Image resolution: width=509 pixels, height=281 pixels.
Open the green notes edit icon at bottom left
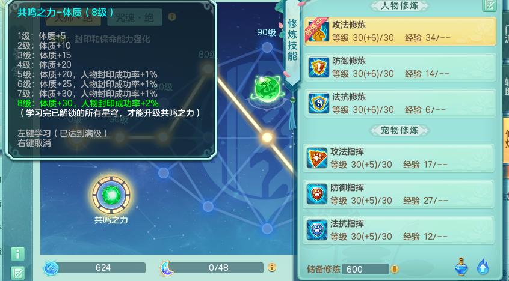pos(17,273)
